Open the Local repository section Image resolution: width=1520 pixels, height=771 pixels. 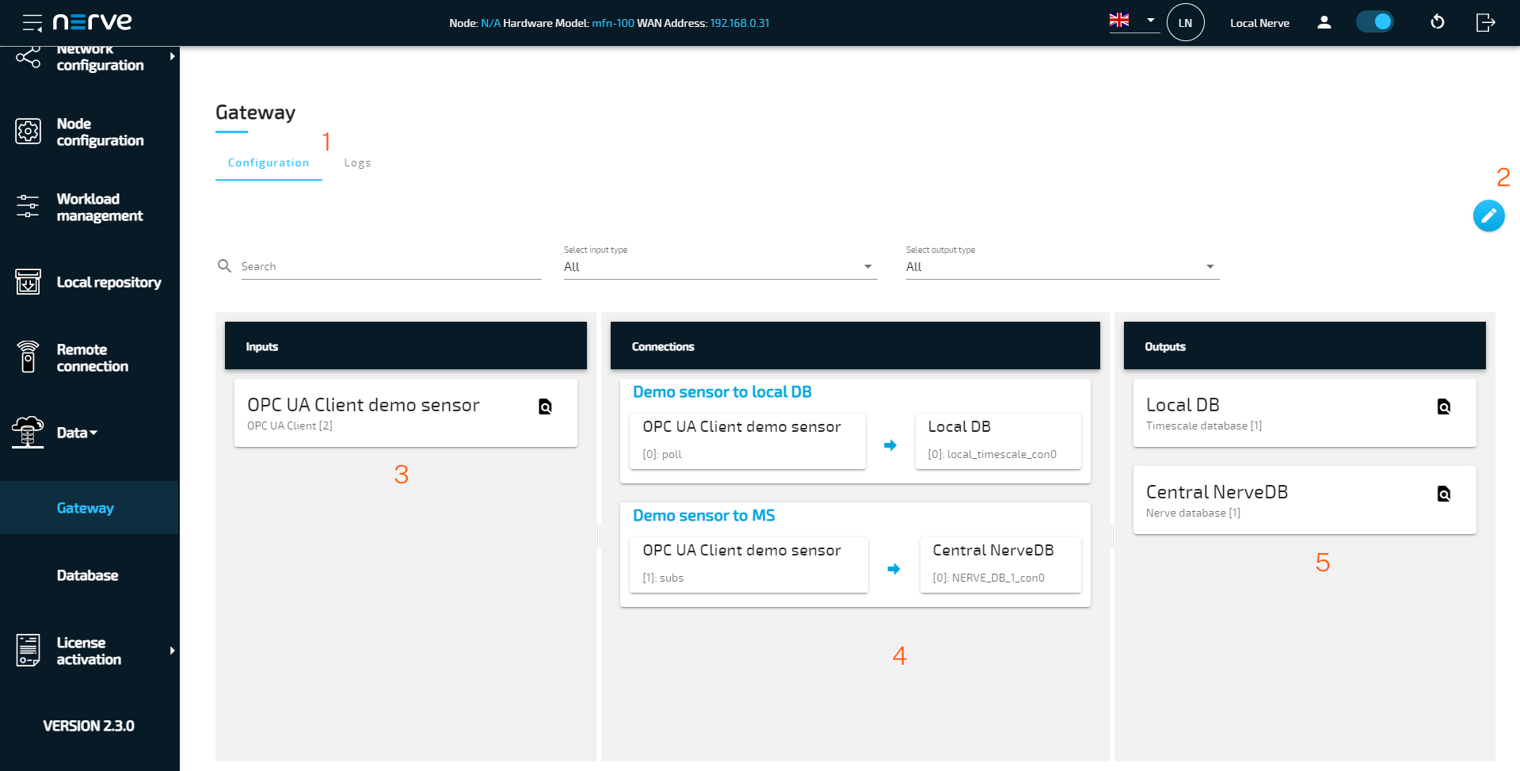coord(109,282)
